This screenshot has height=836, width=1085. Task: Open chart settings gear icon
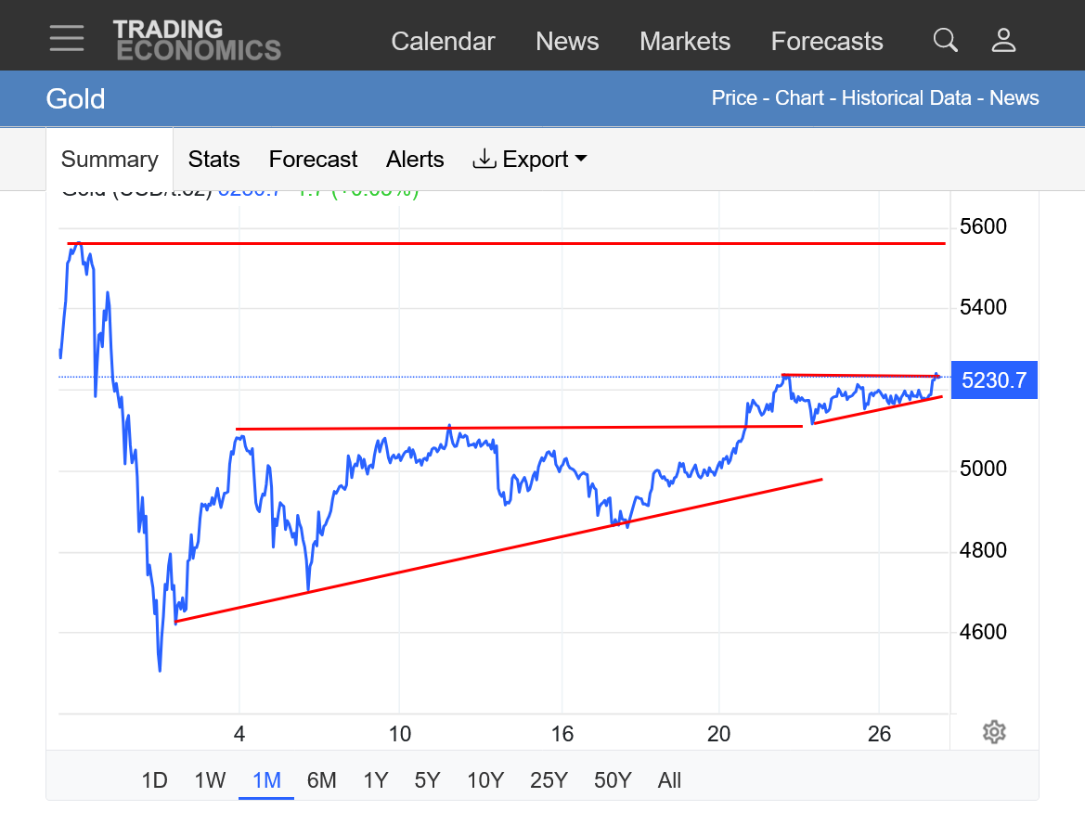[993, 732]
